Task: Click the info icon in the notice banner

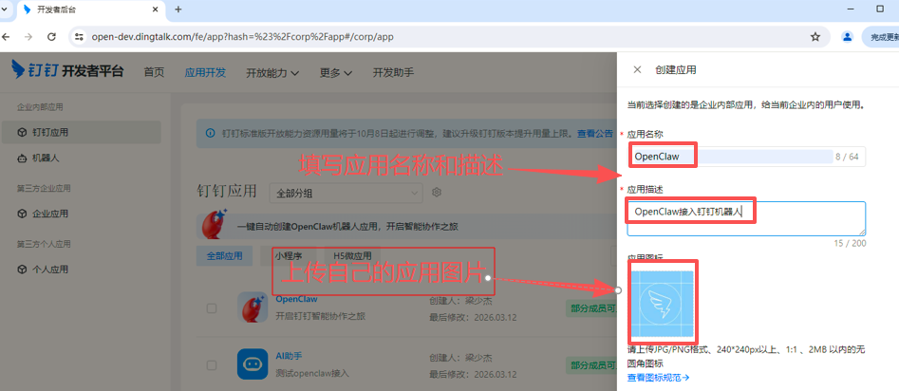Action: click(x=211, y=133)
